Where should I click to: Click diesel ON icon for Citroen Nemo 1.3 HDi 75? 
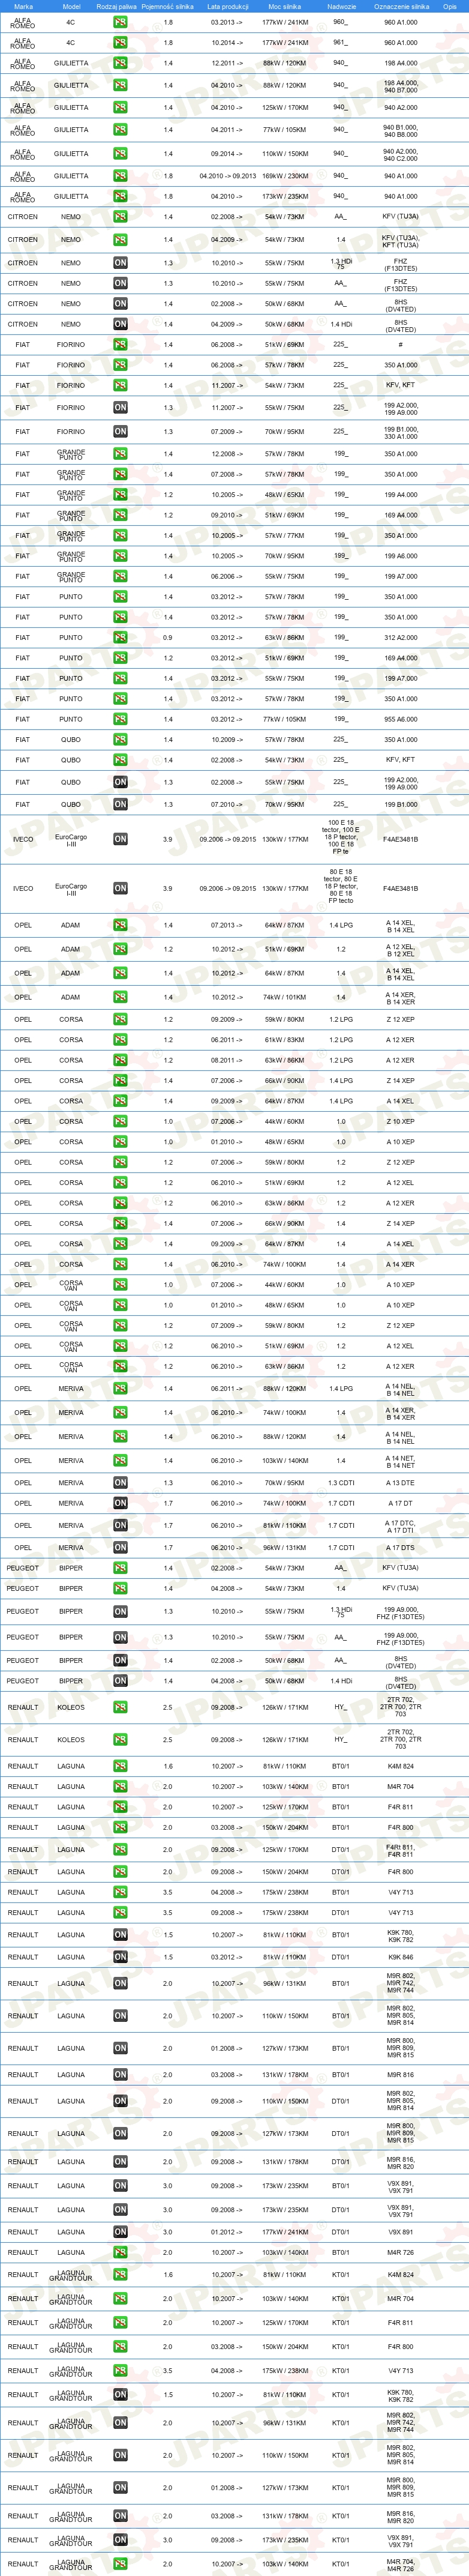tap(120, 263)
